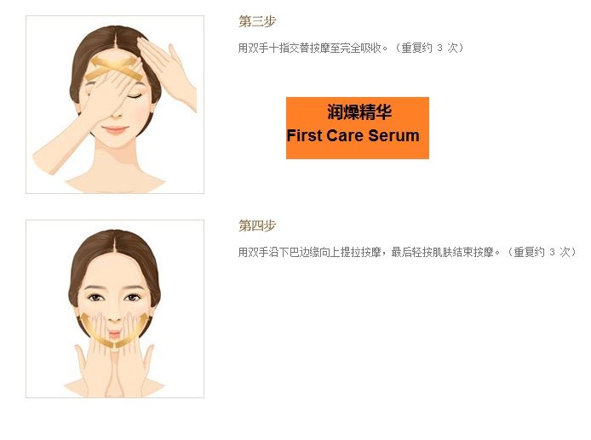Click the closed eye in step three image
591x440 pixels.
click(135, 95)
